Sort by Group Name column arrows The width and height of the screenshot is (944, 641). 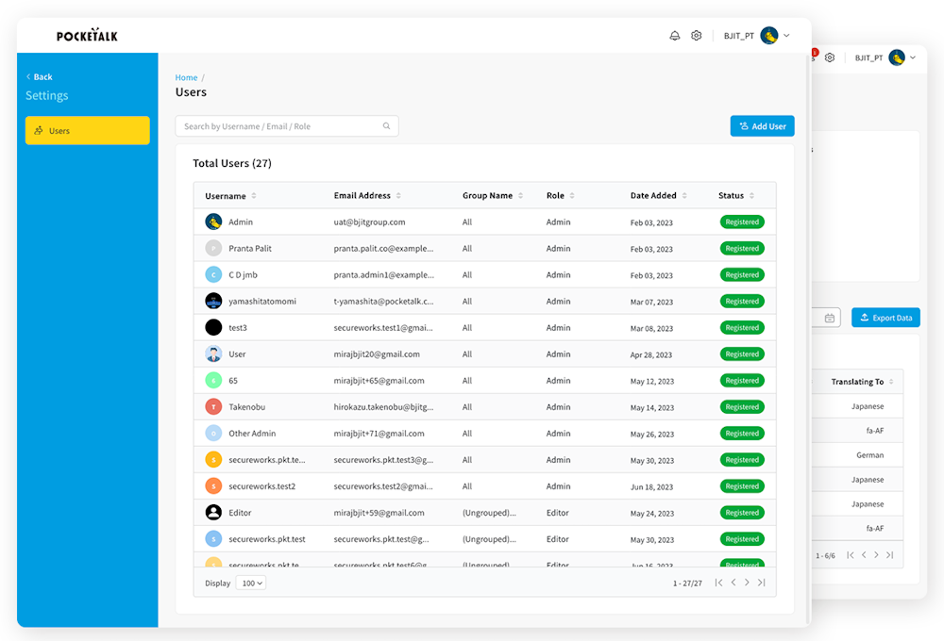(x=520, y=195)
